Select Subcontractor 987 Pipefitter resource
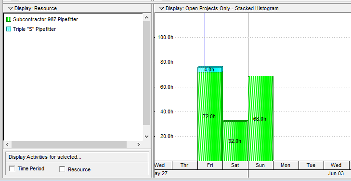The height and width of the screenshot is (181, 351). (x=45, y=19)
